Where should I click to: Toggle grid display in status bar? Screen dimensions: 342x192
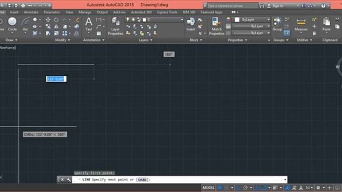[x=220, y=187]
